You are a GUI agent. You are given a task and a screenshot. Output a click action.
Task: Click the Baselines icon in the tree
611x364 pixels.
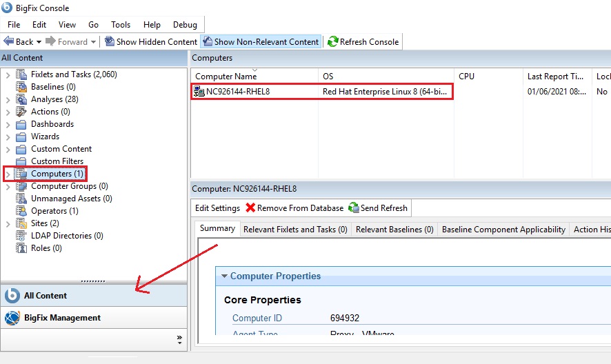pyautogui.click(x=21, y=87)
